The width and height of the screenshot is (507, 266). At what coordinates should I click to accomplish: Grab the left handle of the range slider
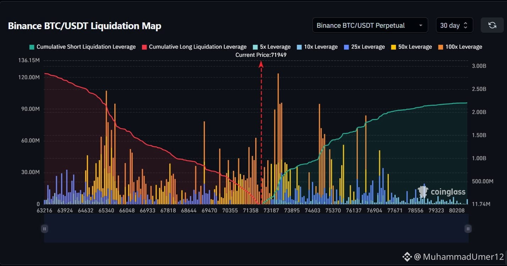44,229
